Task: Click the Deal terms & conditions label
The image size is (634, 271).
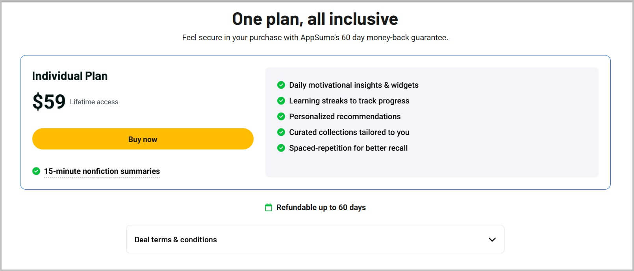Action: click(x=175, y=239)
